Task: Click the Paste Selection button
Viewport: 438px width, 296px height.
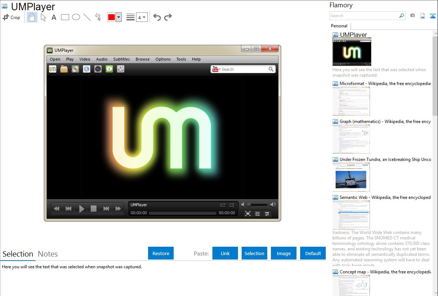Action: coord(254,253)
